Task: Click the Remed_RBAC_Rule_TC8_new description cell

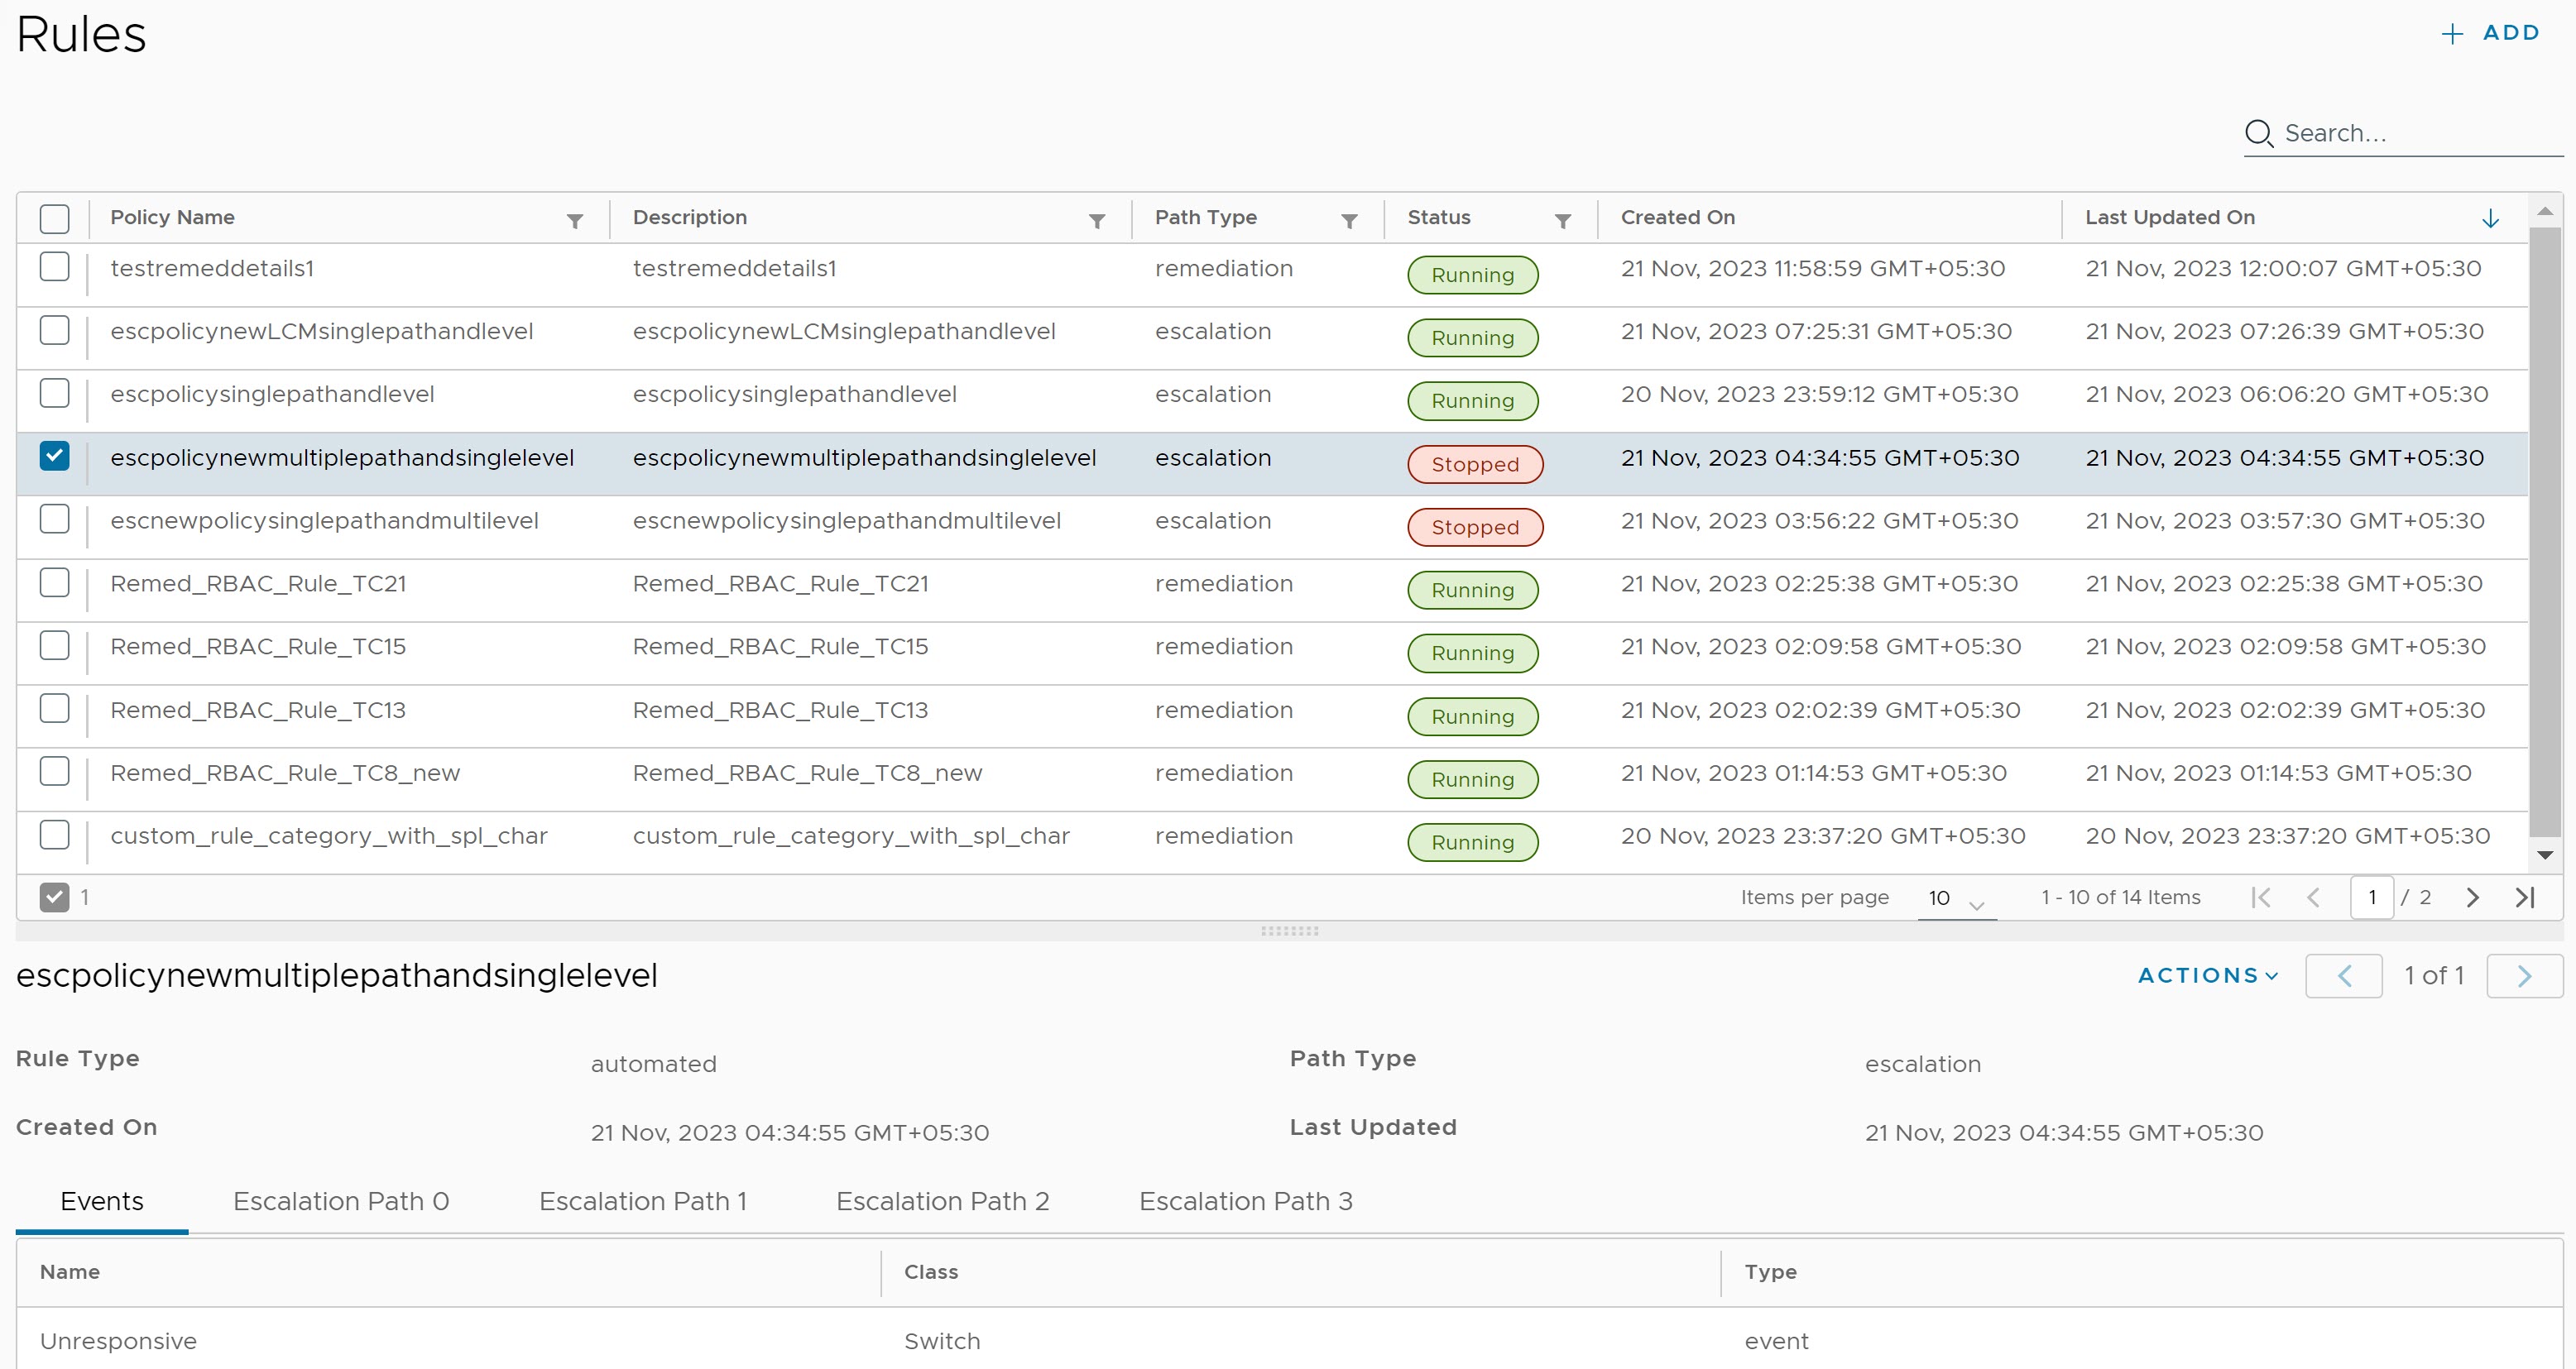Action: coord(808,773)
